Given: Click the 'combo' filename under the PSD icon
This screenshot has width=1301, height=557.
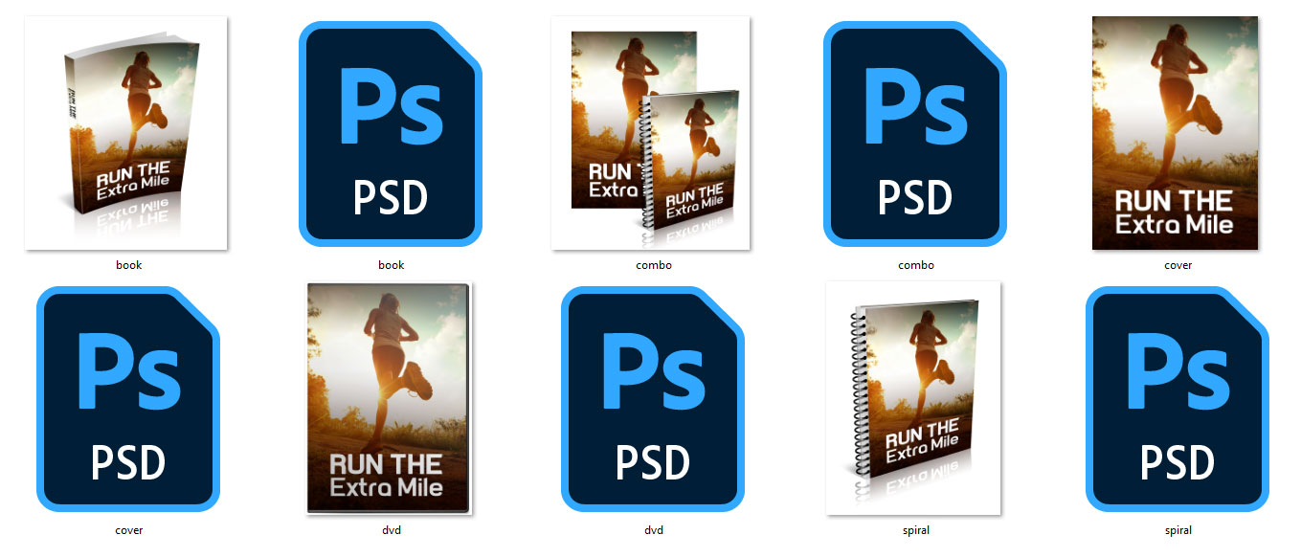Looking at the screenshot, I should (x=915, y=265).
